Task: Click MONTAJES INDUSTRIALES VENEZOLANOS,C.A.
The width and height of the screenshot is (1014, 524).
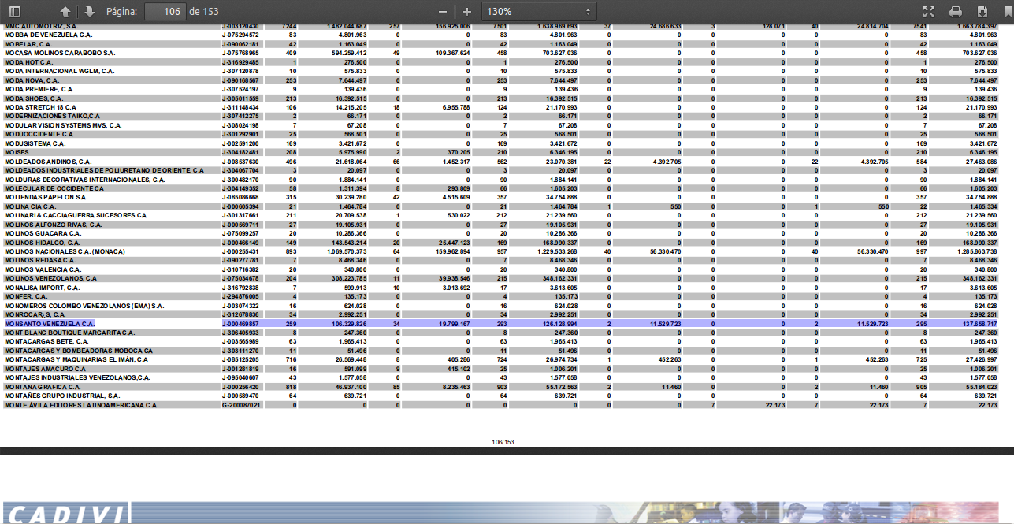Action: 77,377
